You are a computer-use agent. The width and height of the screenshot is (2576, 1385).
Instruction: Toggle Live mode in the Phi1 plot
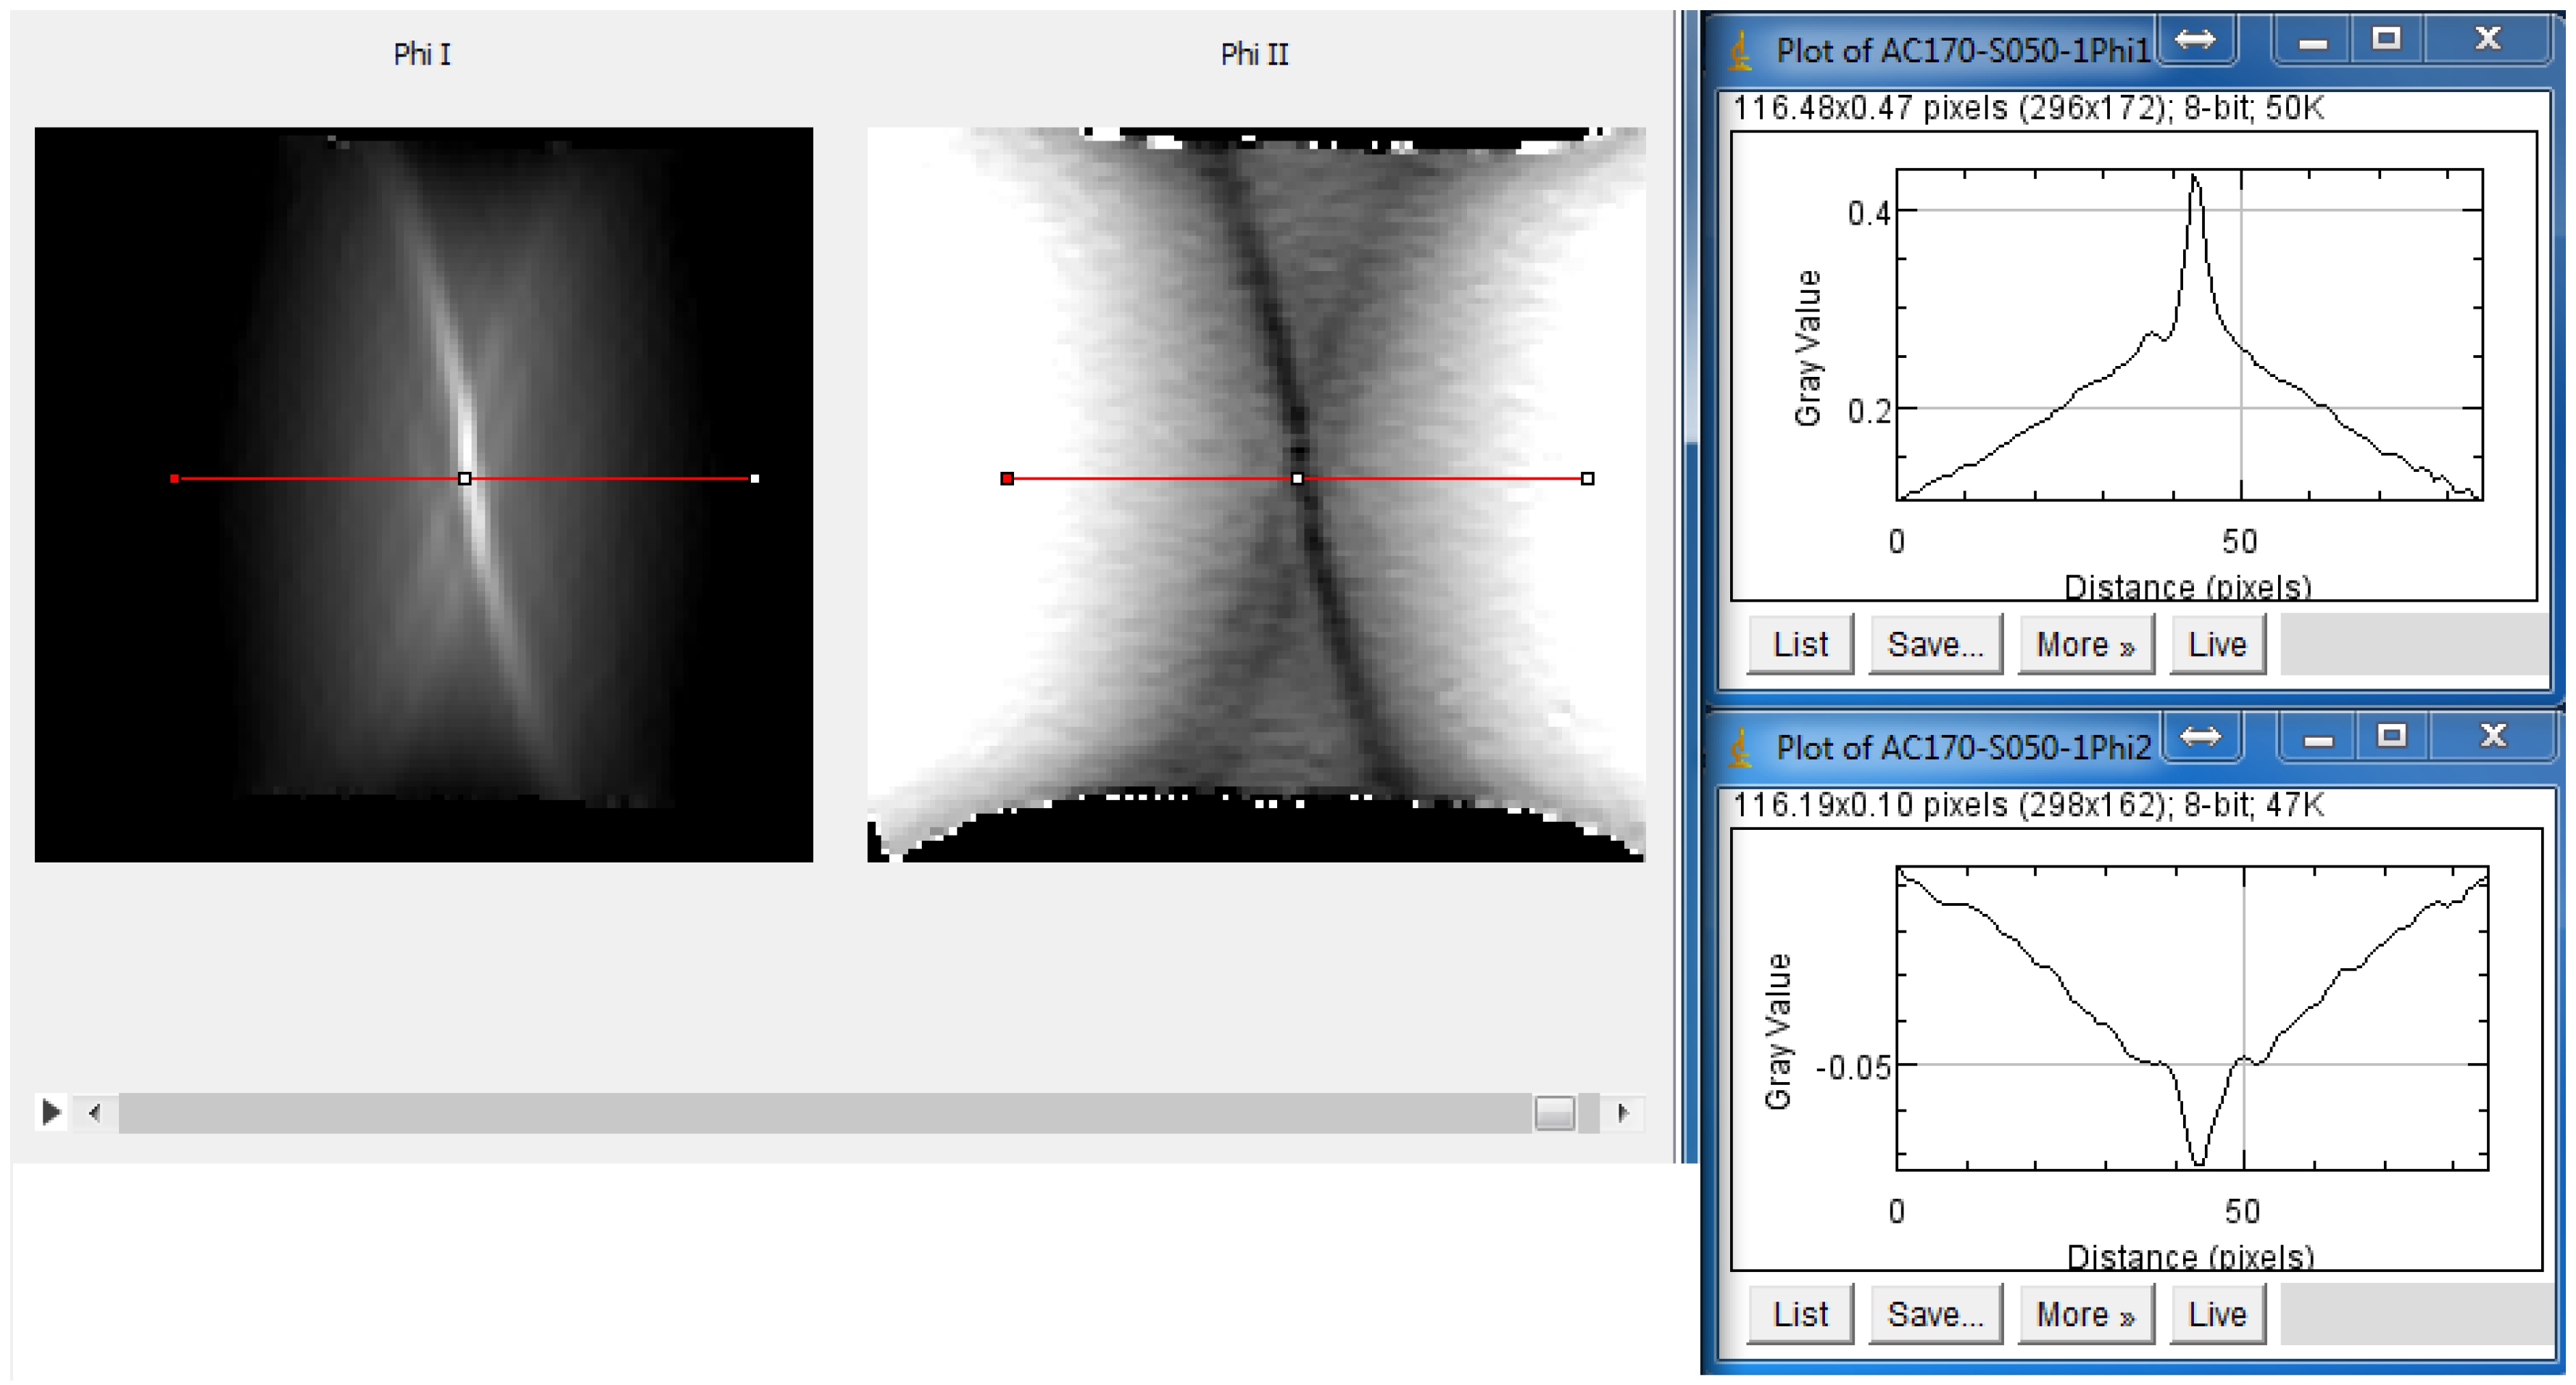coord(2217,644)
